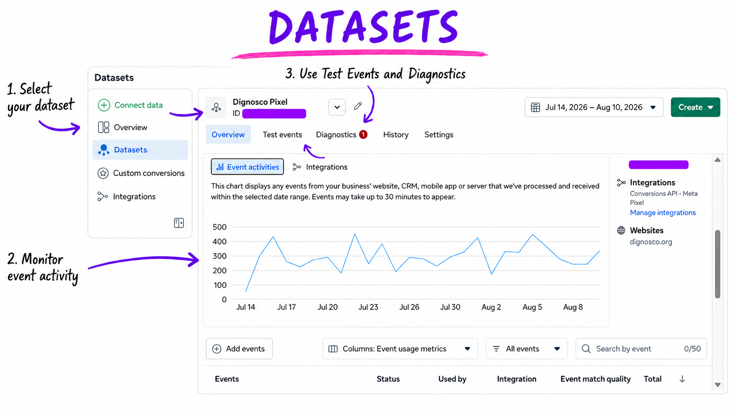734x413 pixels.
Task: Click the Dignosco Pixel dataset icon
Action: click(x=216, y=108)
